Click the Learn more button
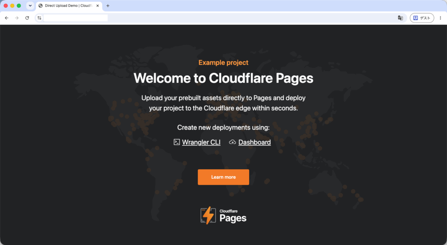 click(x=223, y=177)
